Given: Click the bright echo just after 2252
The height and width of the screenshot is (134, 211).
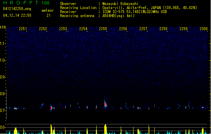Looking at the screenshot, I should pyautogui.click(x=51, y=108).
